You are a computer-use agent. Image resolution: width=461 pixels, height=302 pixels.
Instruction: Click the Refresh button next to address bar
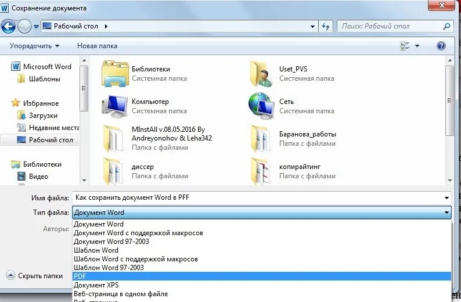tap(326, 27)
